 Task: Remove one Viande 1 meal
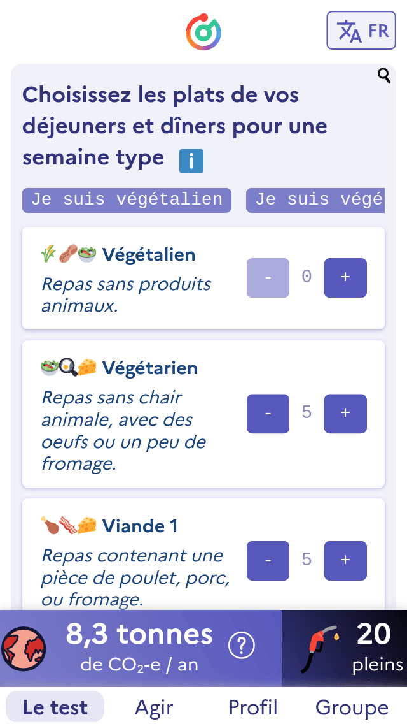268,560
